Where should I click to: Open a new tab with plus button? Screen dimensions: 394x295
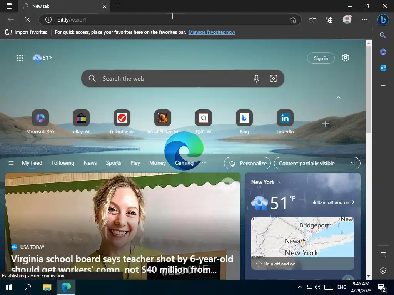pos(117,6)
